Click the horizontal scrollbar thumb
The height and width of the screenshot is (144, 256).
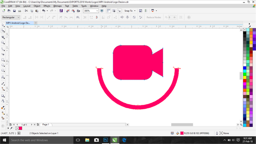(182, 124)
